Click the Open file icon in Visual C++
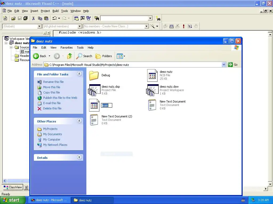 [x=13, y=18]
